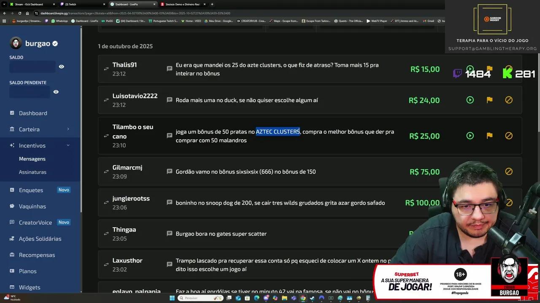Click the R$ 24,00 amount
Viewport: 540px width, 303px height.
[424, 100]
